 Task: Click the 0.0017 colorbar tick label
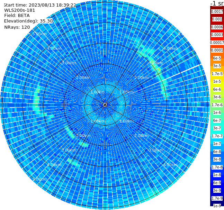[x=217, y=11]
